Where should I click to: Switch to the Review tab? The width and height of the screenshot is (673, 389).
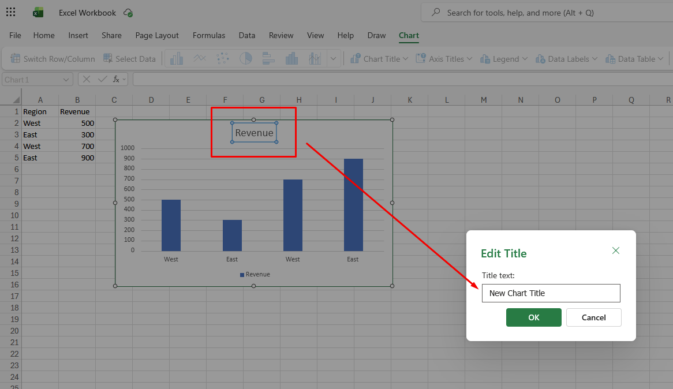pos(281,35)
